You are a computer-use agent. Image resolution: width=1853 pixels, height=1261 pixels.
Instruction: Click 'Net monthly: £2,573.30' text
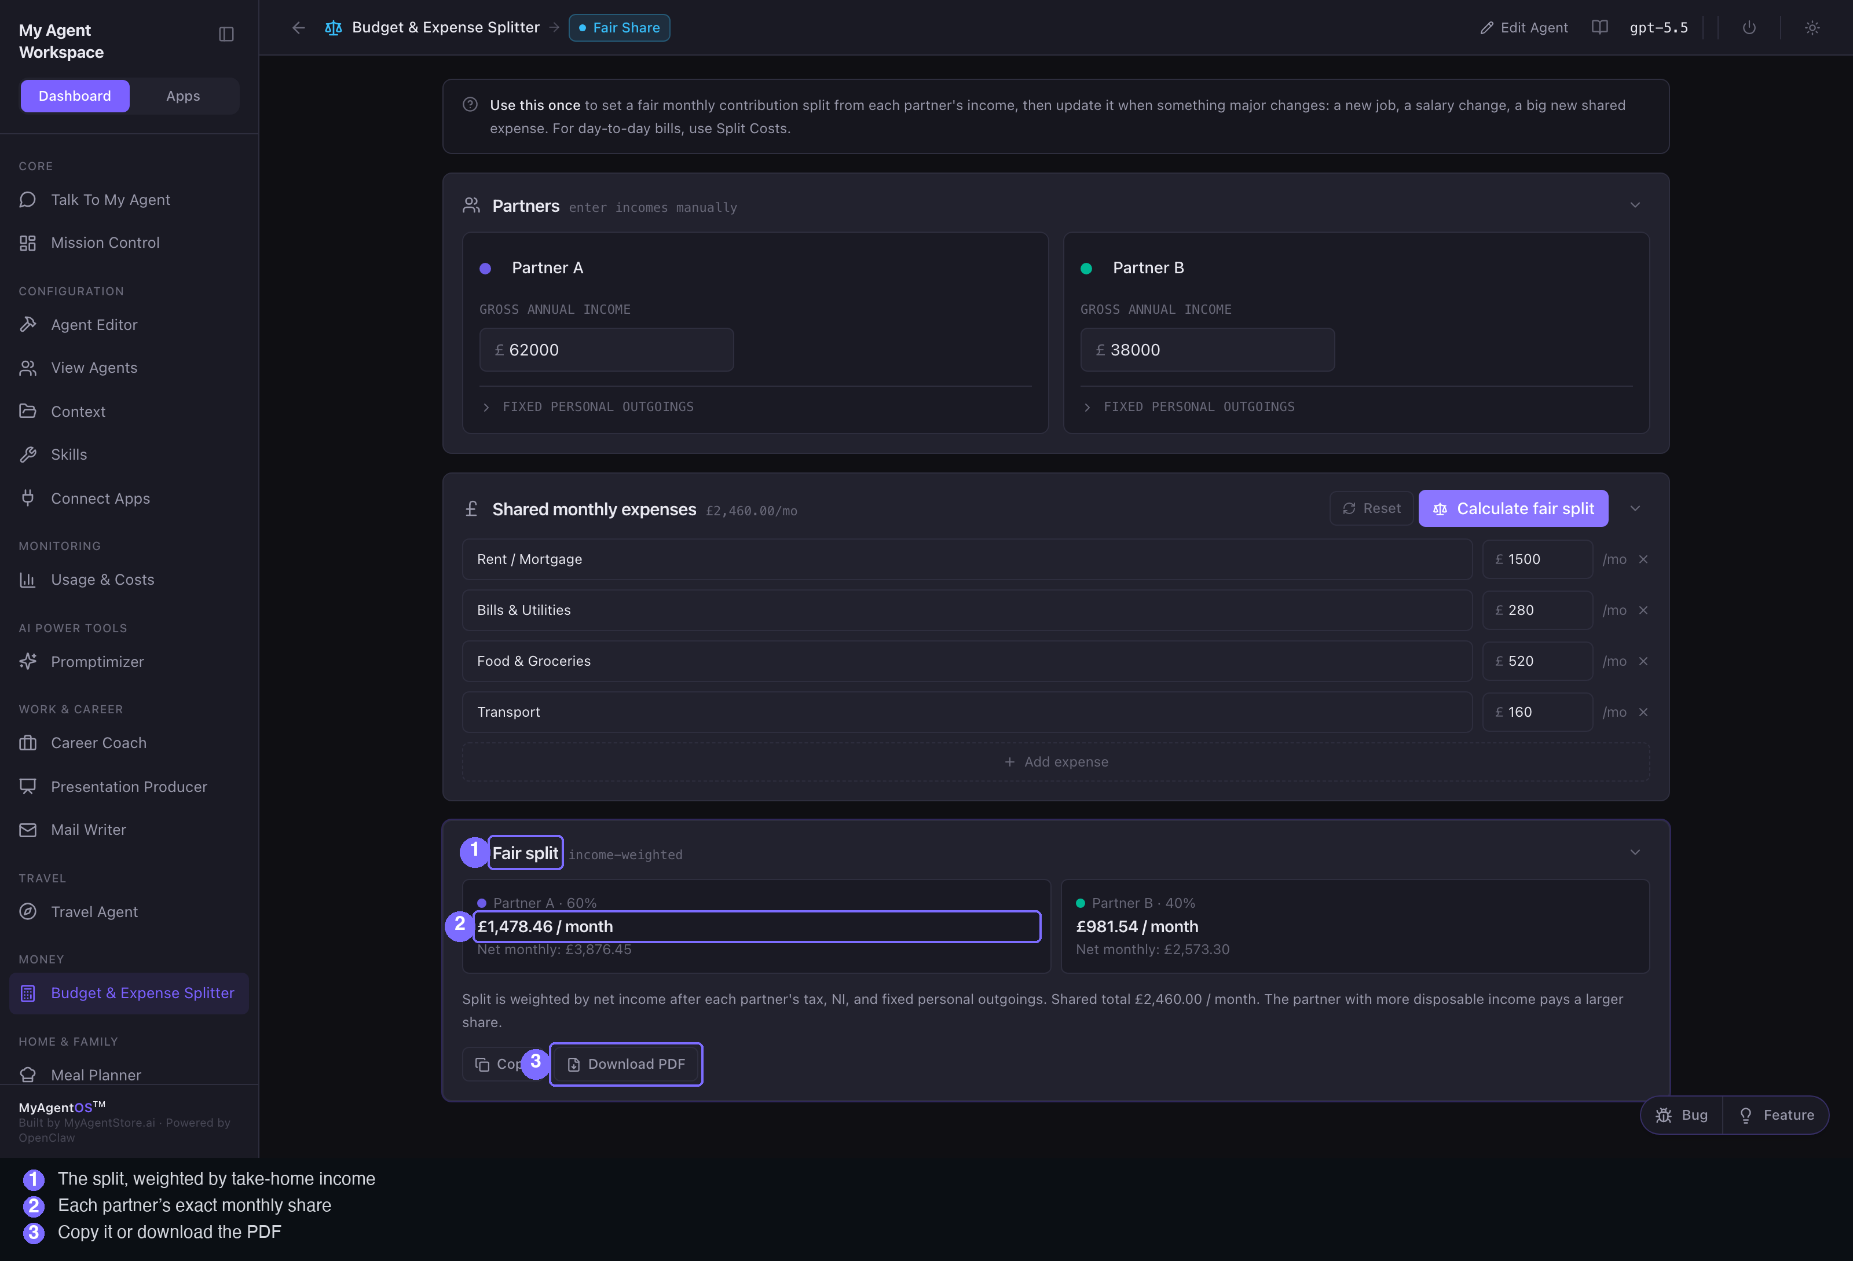point(1152,950)
